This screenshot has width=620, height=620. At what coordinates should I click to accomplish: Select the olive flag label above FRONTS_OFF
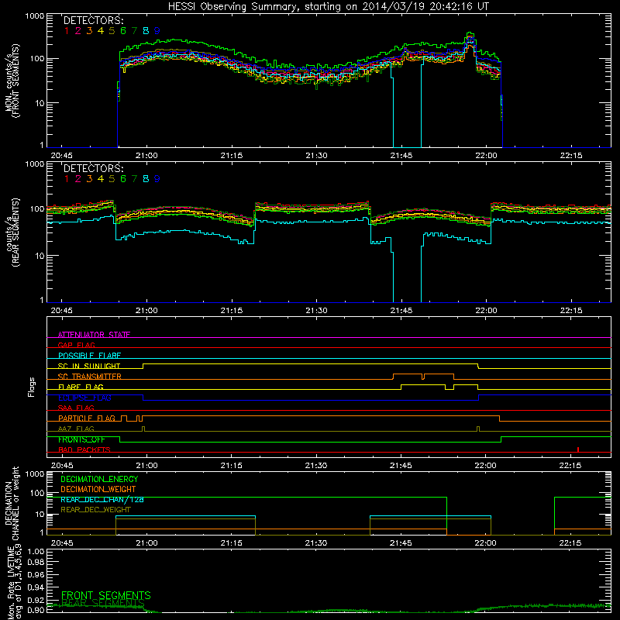pos(76,429)
